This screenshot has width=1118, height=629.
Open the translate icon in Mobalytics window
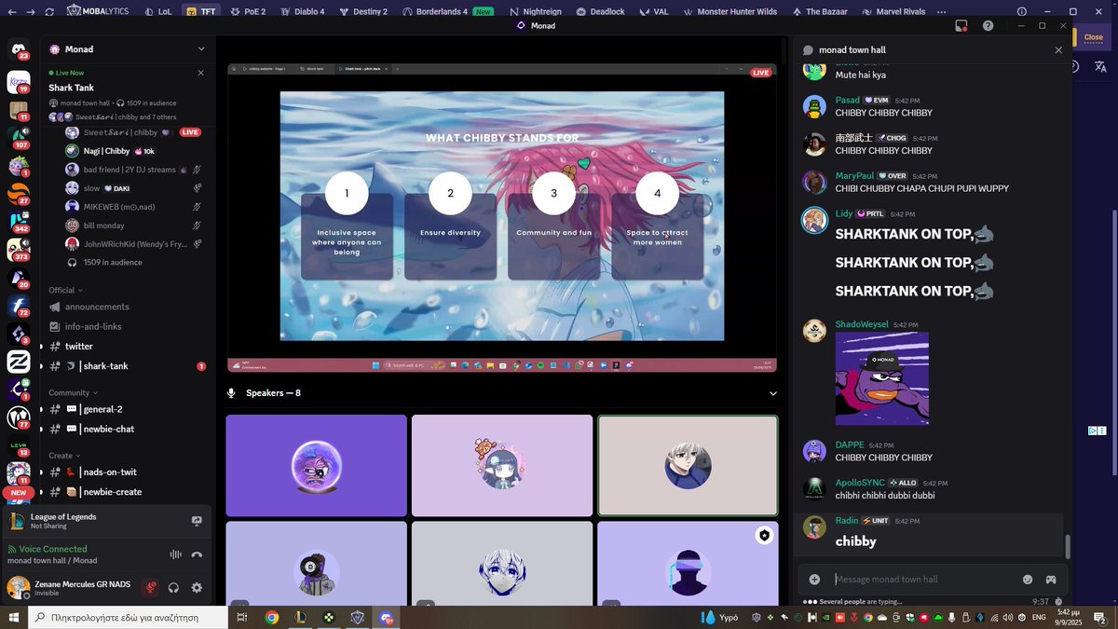(1100, 66)
